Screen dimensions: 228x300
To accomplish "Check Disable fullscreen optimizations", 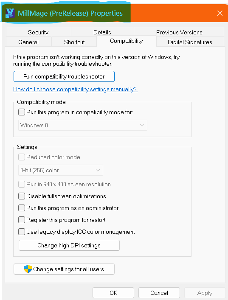I will coord(22,196).
